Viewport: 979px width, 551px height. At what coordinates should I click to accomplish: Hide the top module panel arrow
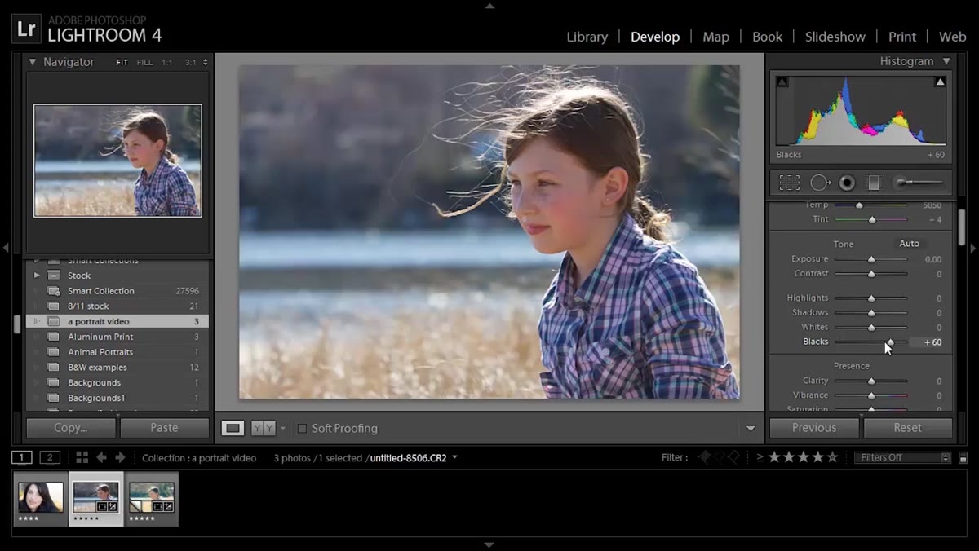point(489,6)
